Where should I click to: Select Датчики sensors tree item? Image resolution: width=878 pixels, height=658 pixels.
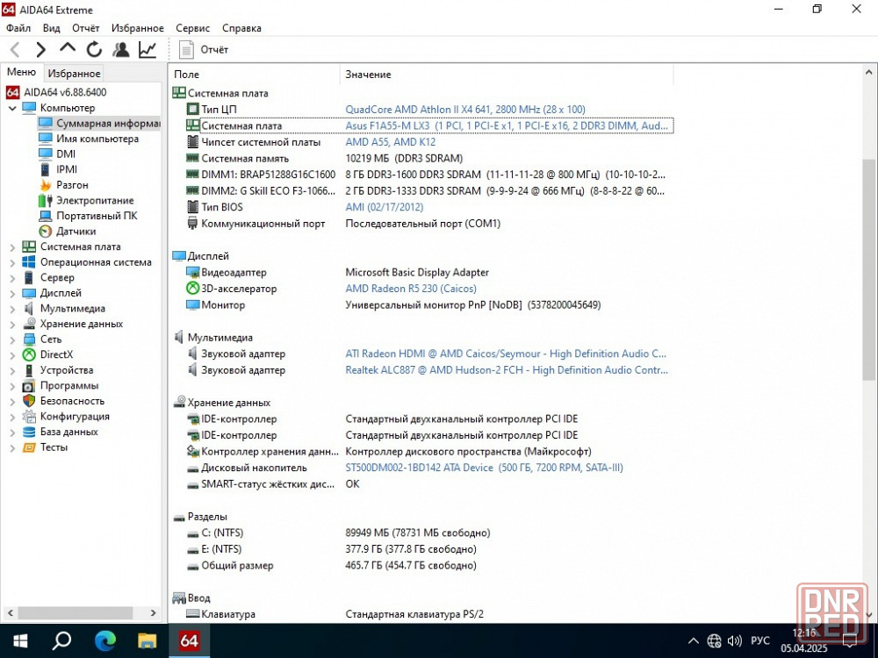pyautogui.click(x=76, y=231)
